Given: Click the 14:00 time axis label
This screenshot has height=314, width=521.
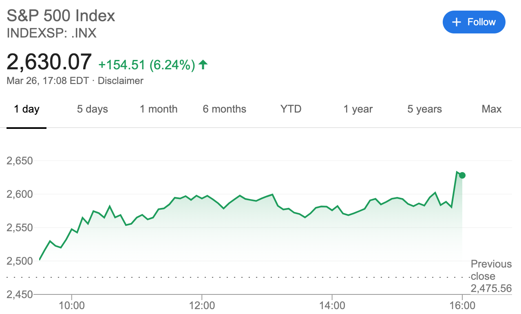Looking at the screenshot, I should click(x=332, y=305).
